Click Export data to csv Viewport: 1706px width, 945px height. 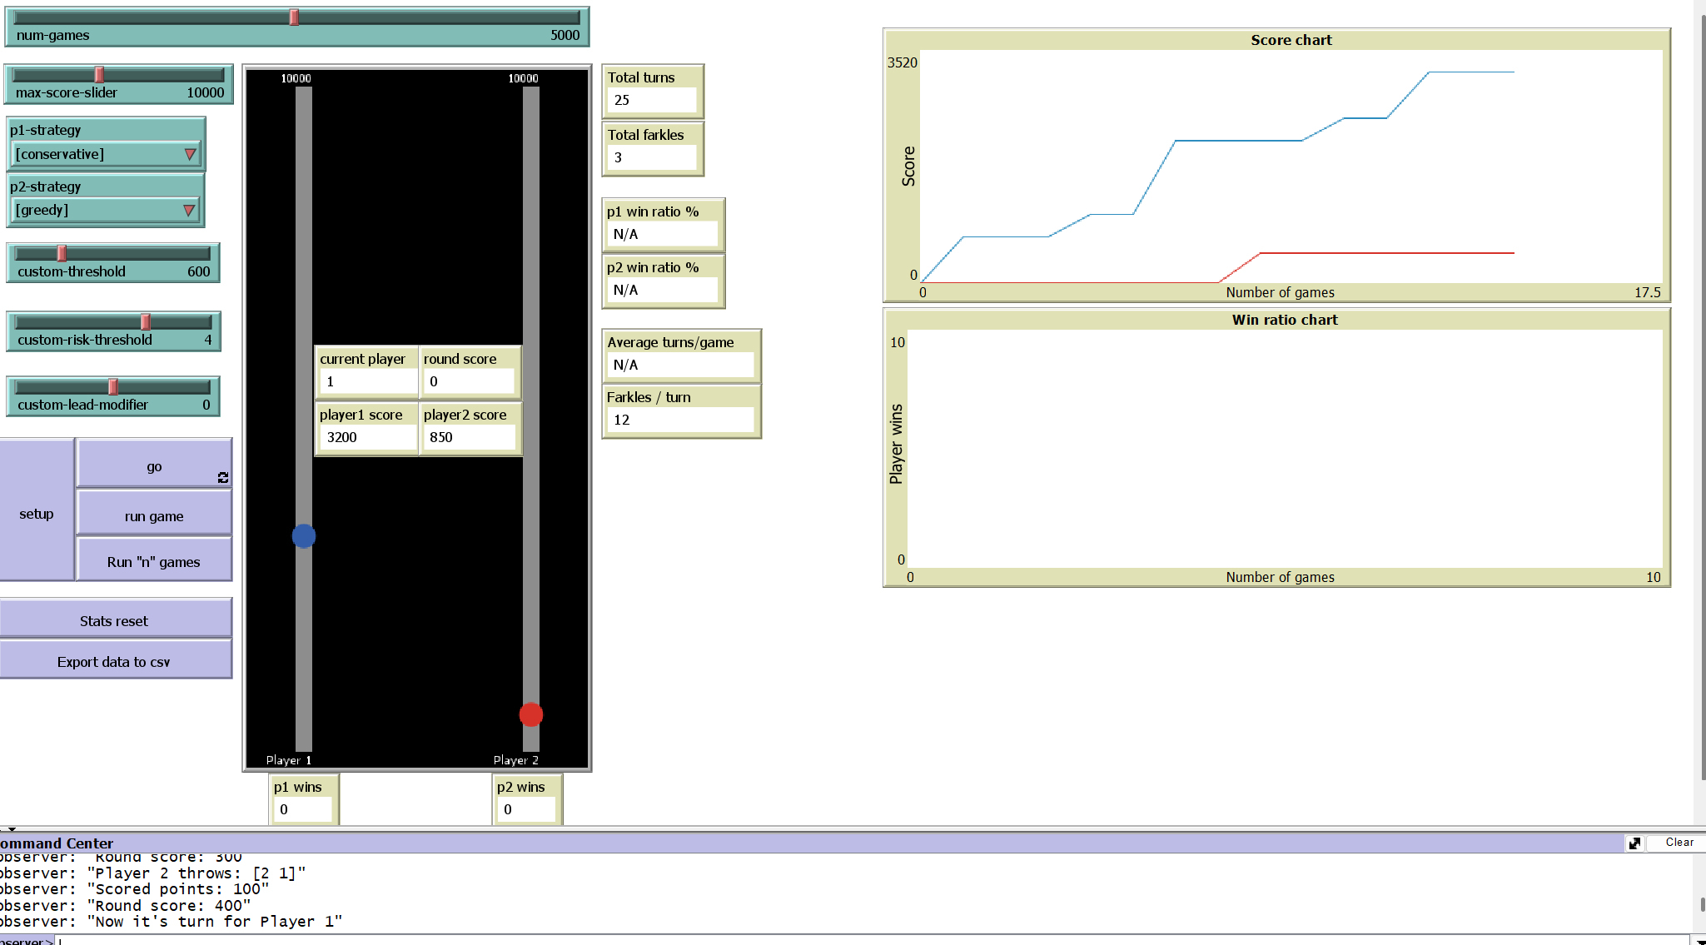pyautogui.click(x=114, y=661)
